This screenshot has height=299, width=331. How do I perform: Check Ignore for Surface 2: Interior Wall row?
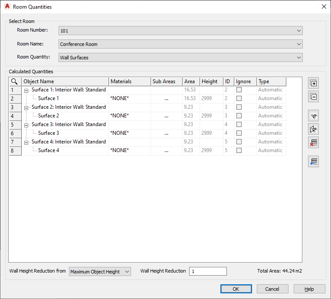tap(239, 107)
